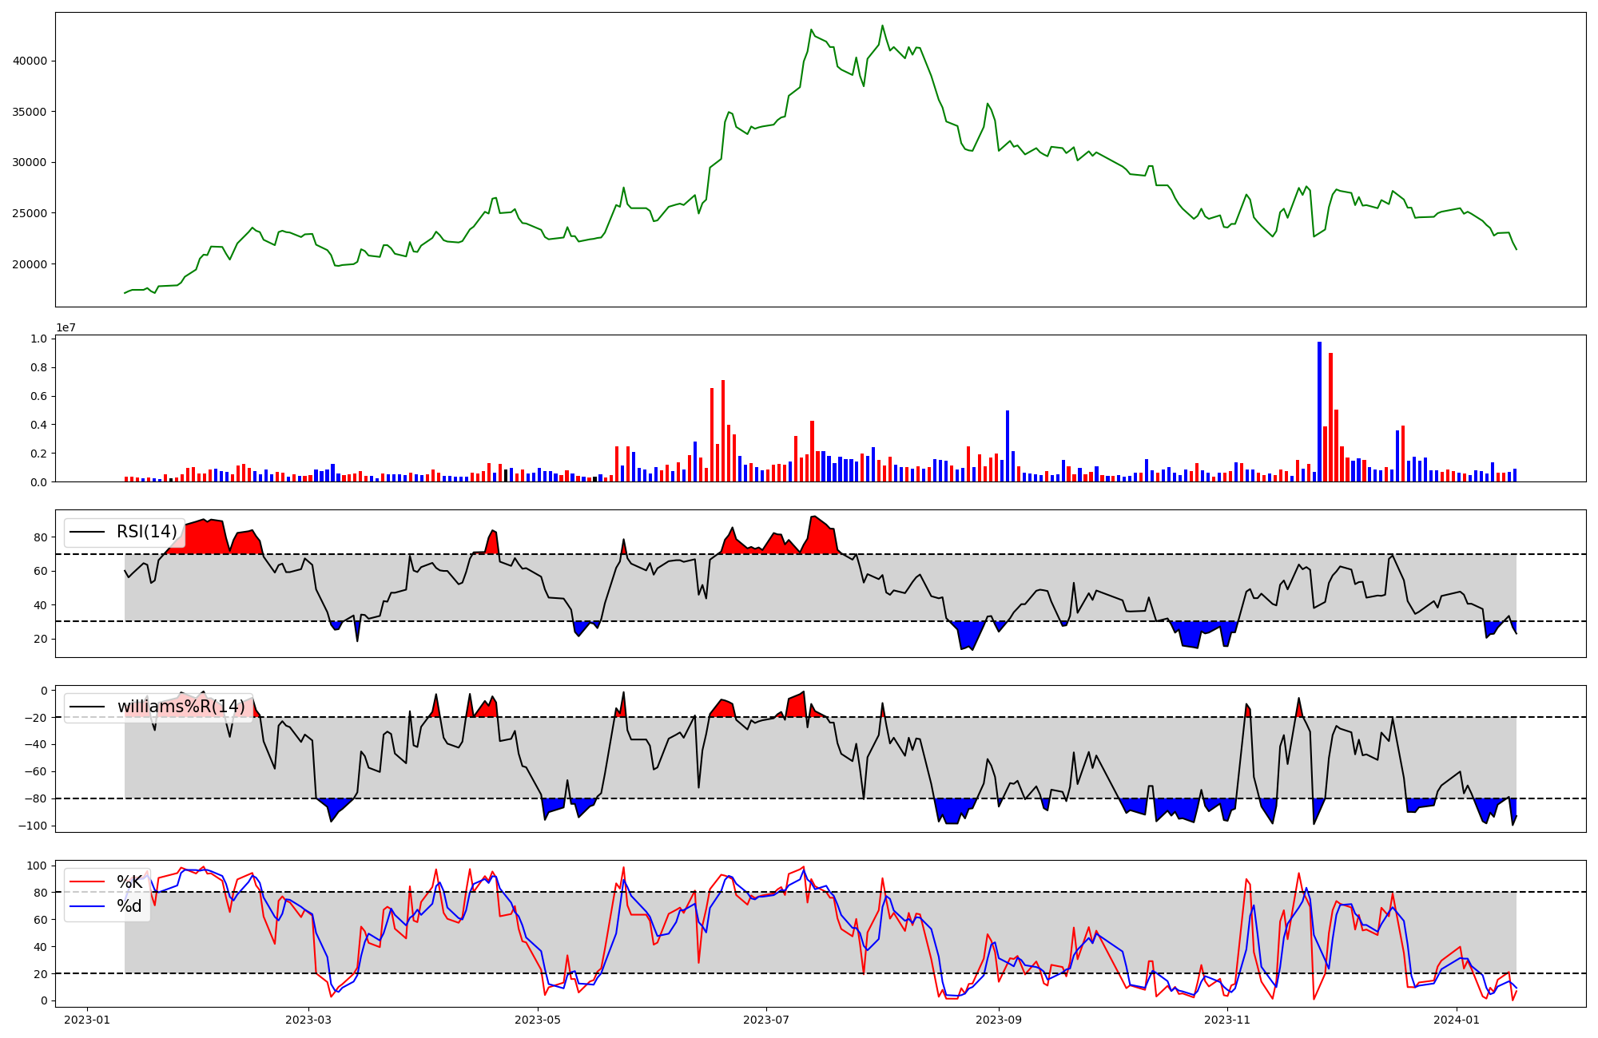Click the 2023-07 date tick label

click(766, 1020)
